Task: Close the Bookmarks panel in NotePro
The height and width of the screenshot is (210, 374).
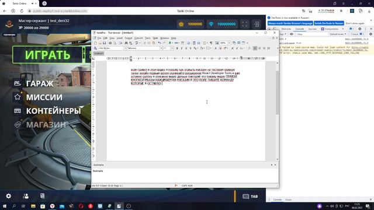Action: coord(275,164)
